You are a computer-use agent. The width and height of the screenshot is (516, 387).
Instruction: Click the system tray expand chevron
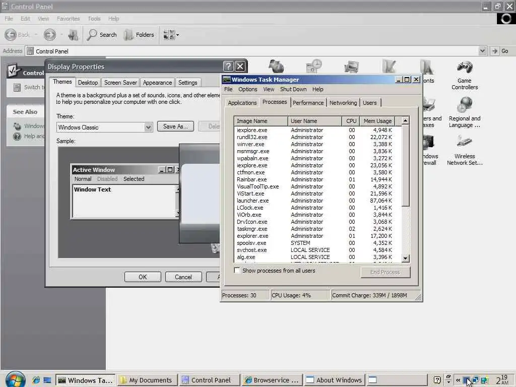coord(458,380)
